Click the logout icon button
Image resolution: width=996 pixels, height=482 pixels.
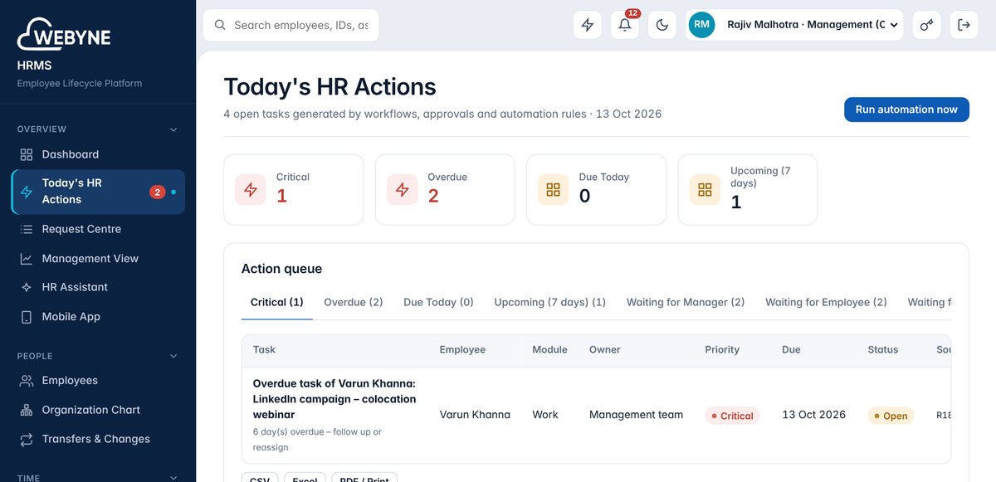pos(964,25)
